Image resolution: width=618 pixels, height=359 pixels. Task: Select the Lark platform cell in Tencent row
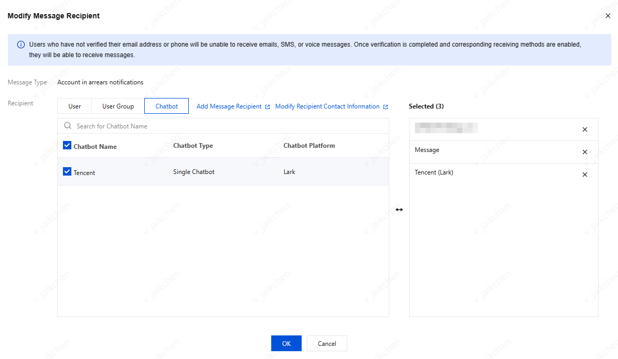click(x=290, y=172)
